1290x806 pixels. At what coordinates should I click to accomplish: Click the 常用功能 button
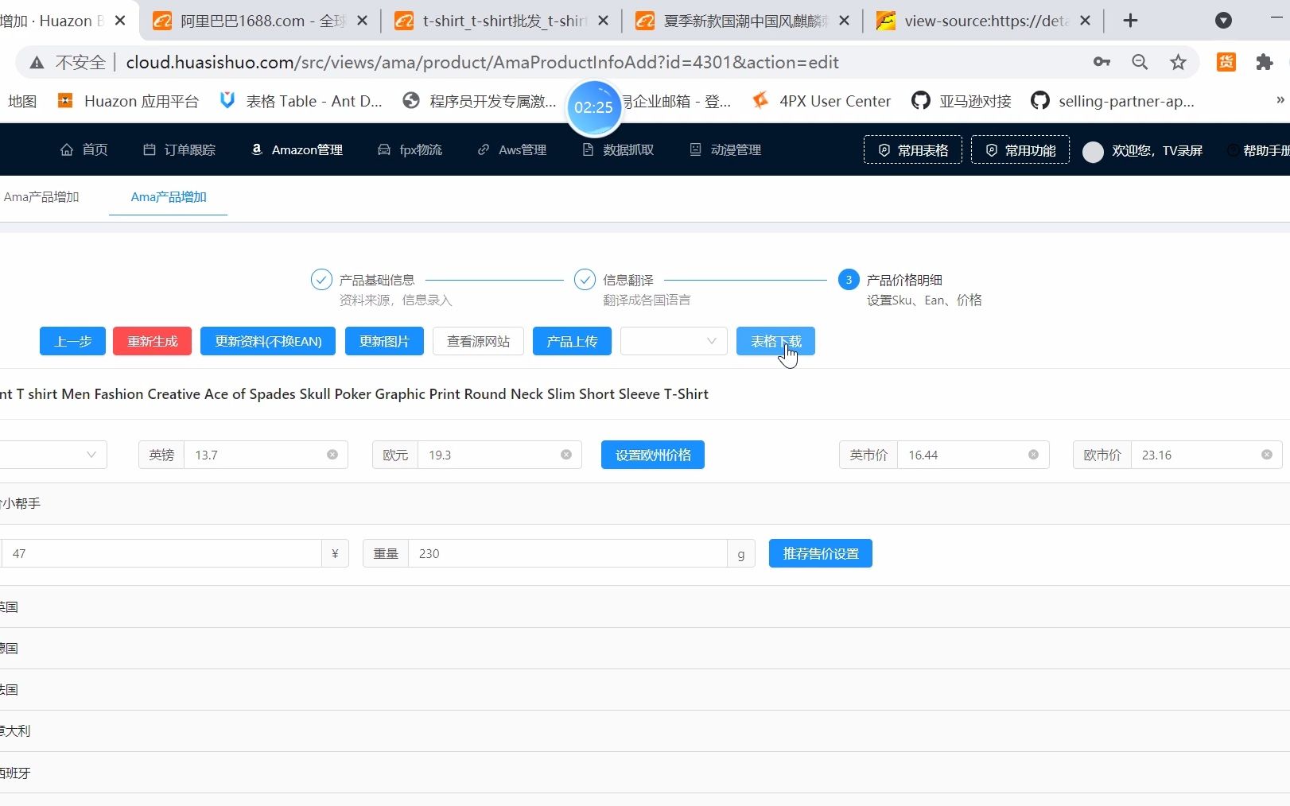click(x=1020, y=150)
